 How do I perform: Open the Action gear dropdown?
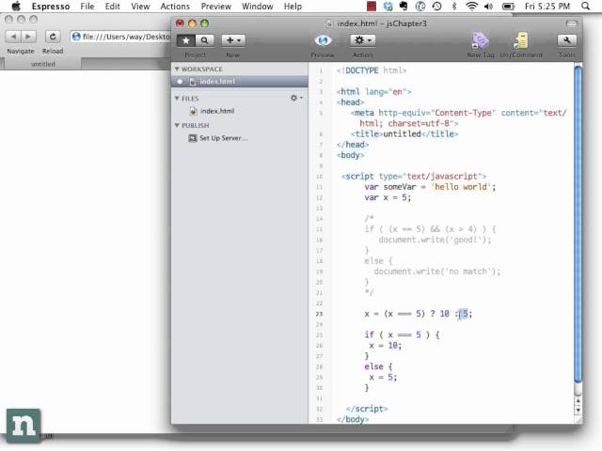coord(362,40)
